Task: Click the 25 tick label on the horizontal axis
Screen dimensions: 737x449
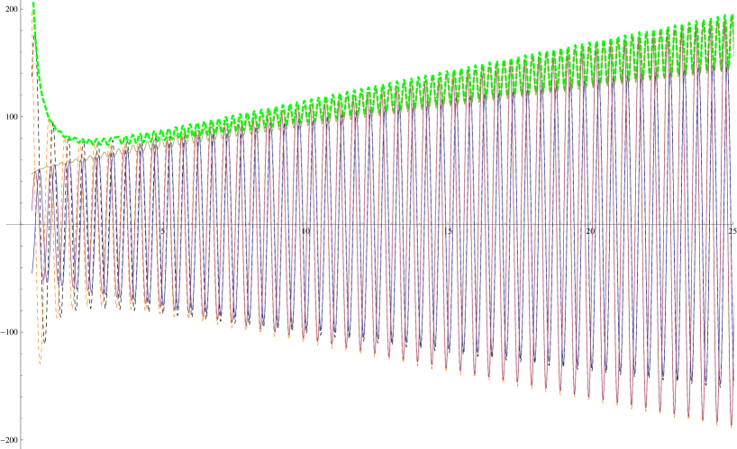Action: (732, 231)
